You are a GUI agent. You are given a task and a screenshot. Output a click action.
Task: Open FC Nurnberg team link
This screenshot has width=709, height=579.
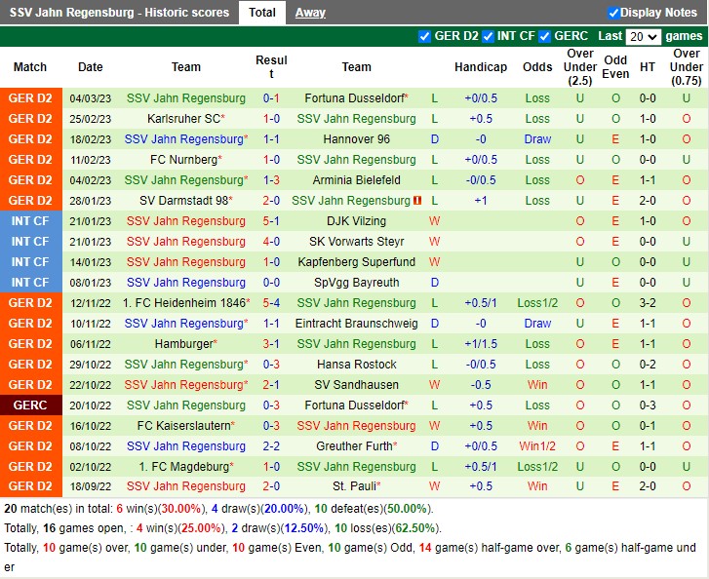[x=183, y=160]
